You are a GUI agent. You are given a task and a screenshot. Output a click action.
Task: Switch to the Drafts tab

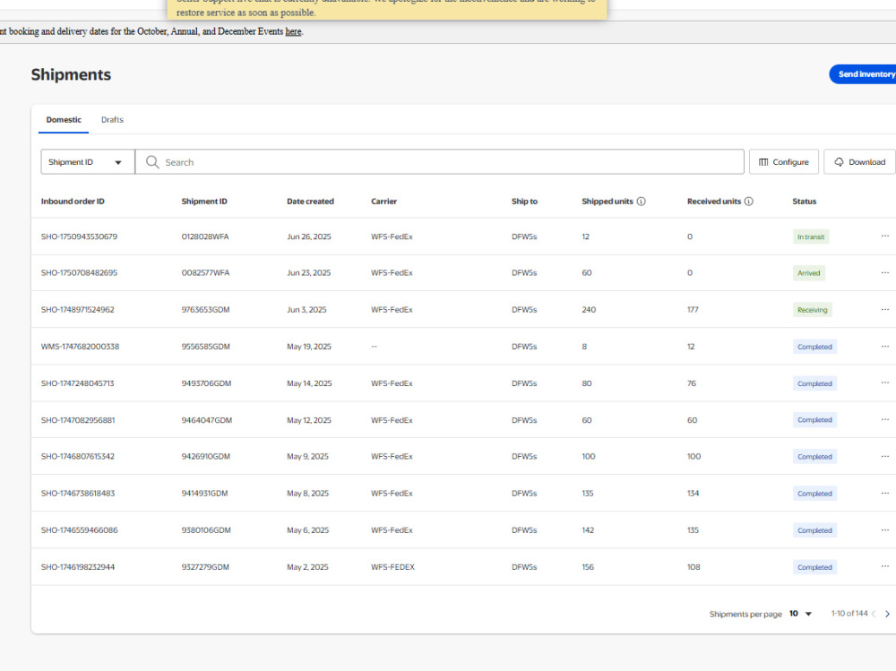coord(112,119)
